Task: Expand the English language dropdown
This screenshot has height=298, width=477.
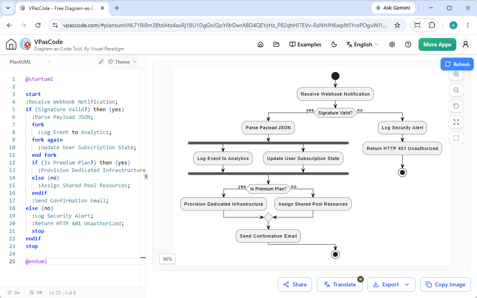Action: click(x=363, y=44)
